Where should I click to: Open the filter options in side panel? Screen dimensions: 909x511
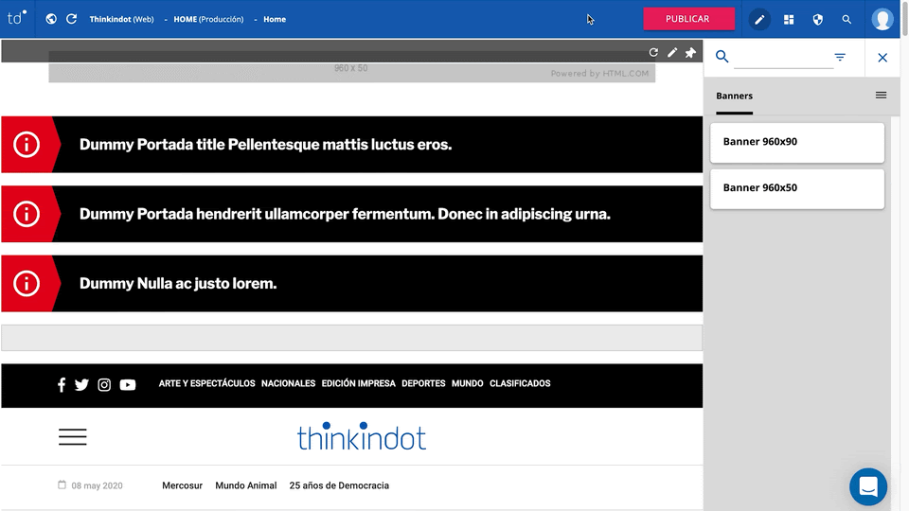pos(840,58)
